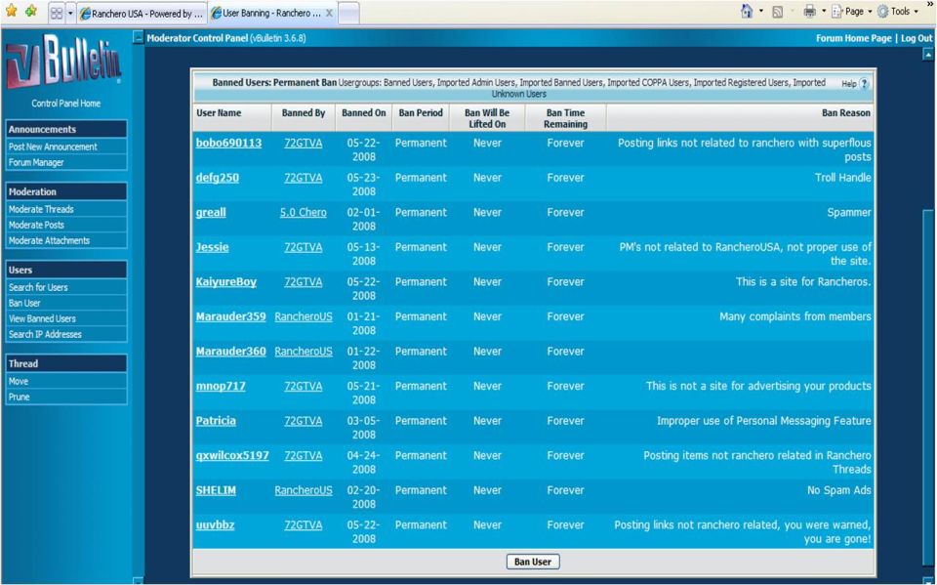Open user Patricia link

click(x=216, y=421)
